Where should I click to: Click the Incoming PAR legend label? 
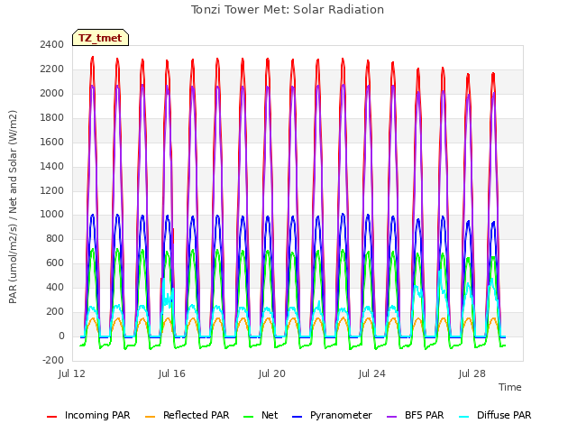point(97,415)
